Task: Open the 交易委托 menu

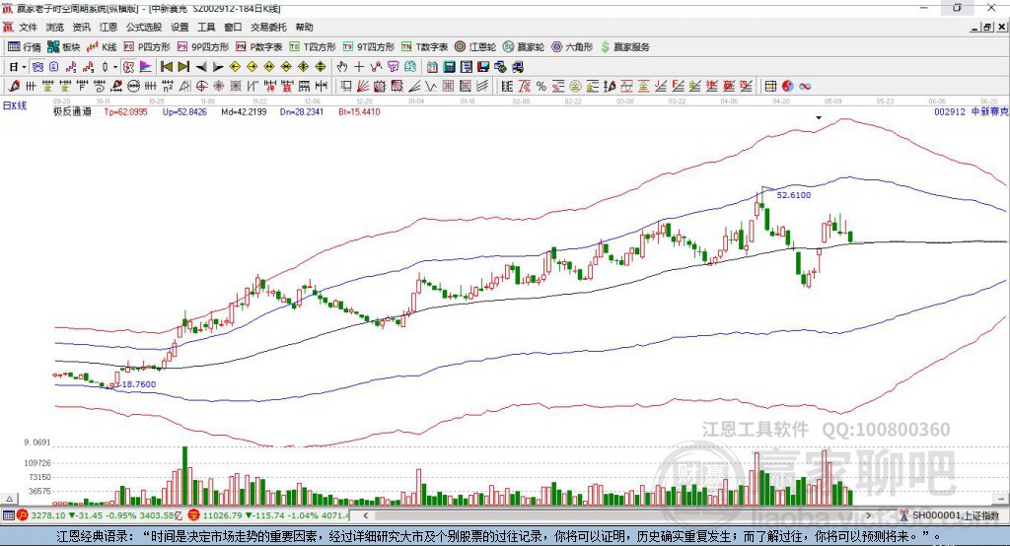Action: 268,27
